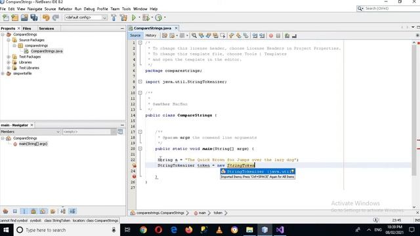Switch to the Files tab

[27, 28]
